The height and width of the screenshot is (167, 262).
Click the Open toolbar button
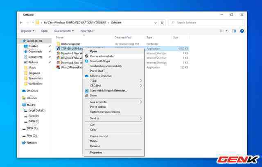44,31
